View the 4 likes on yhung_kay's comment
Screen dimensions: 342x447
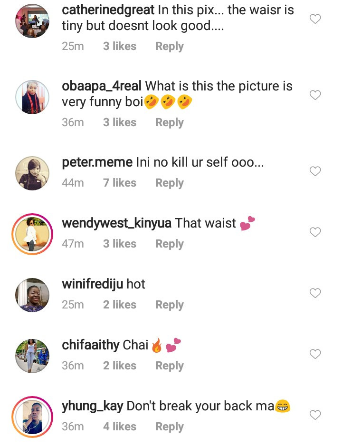(x=120, y=427)
